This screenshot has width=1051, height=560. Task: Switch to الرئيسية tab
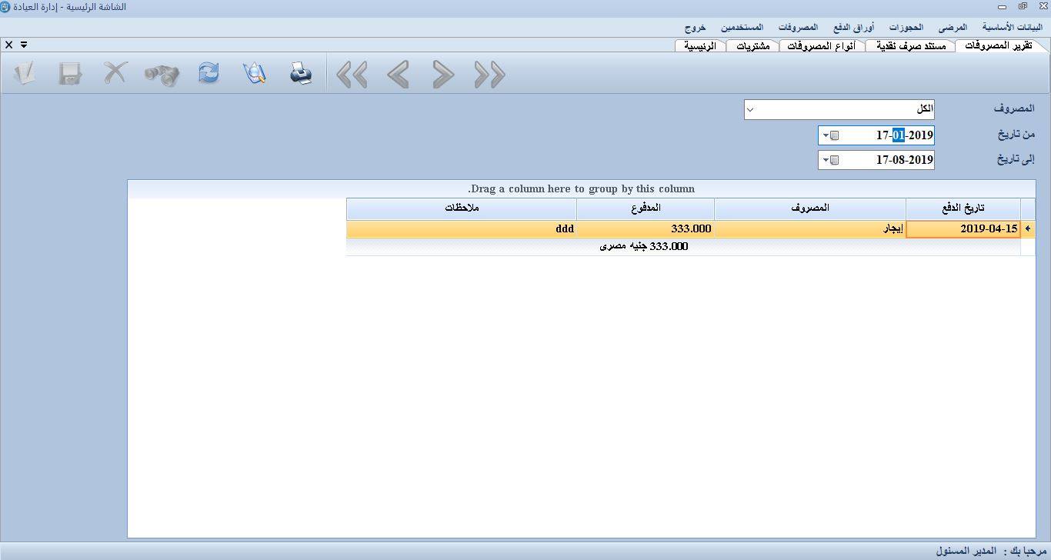pyautogui.click(x=700, y=45)
